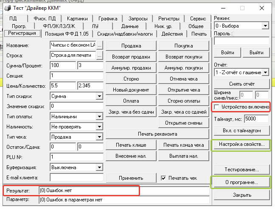The height and width of the screenshot is (209, 275).
Task: Expand the Тип скидки dropdown
Action: tap(99, 96)
